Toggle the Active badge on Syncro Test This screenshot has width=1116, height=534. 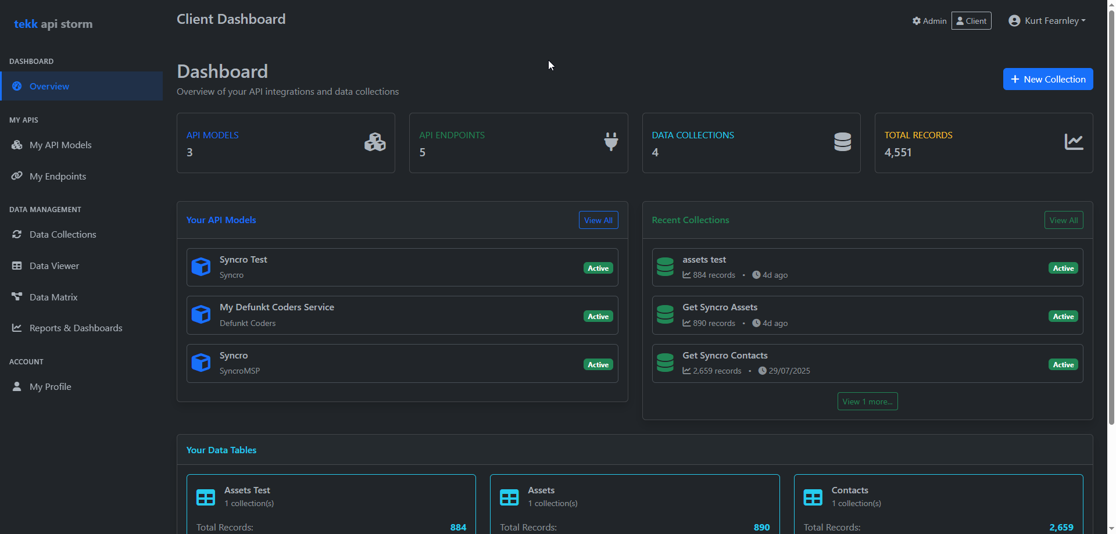tap(597, 268)
